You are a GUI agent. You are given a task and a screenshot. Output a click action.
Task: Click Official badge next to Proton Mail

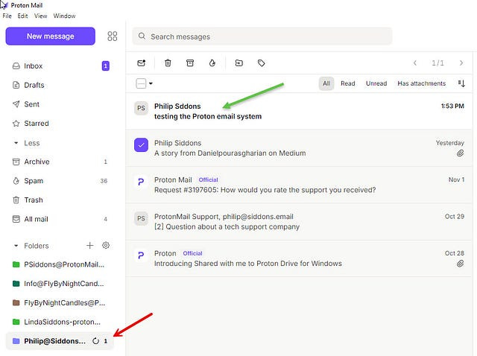tap(209, 179)
